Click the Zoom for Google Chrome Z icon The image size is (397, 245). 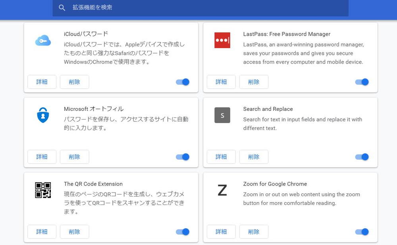point(222,190)
